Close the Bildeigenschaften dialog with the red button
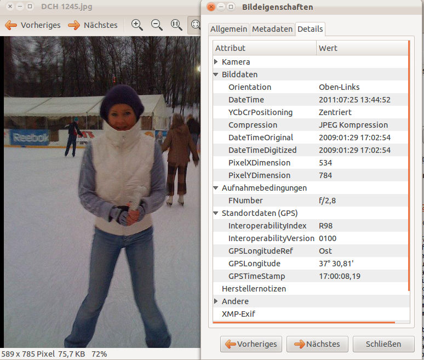 pyautogui.click(x=211, y=7)
